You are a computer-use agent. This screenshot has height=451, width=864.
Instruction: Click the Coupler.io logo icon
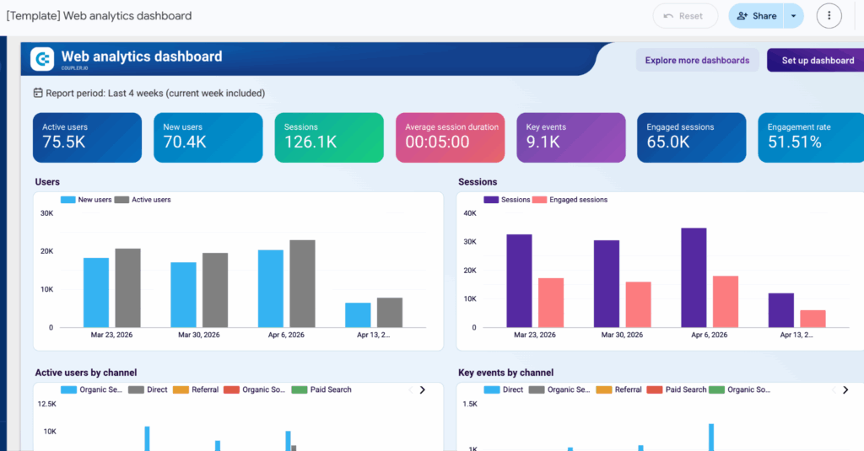[42, 59]
